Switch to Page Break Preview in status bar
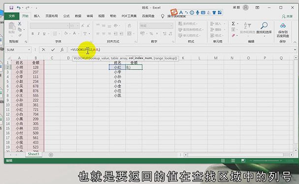This screenshot has height=184, width=299. pos(243,161)
